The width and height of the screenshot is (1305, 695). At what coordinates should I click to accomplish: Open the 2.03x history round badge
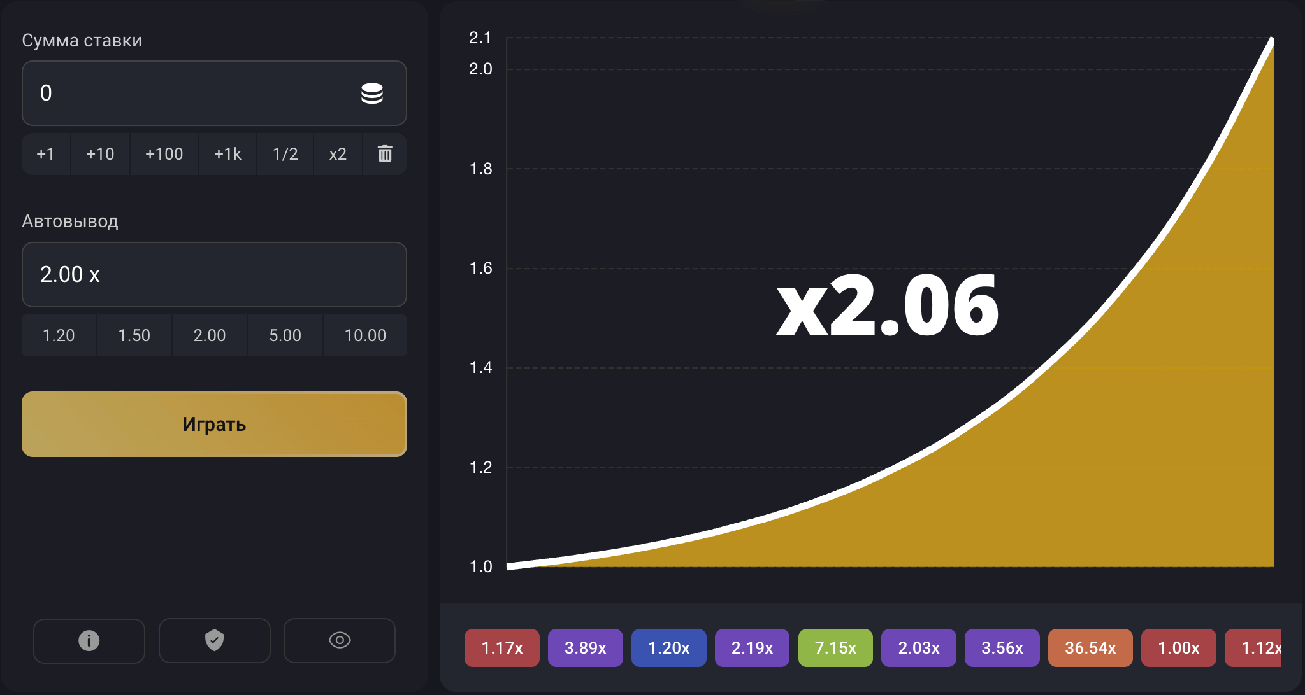click(x=919, y=648)
